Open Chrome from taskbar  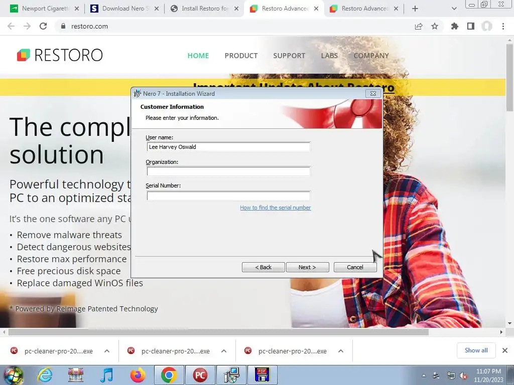[169, 375]
